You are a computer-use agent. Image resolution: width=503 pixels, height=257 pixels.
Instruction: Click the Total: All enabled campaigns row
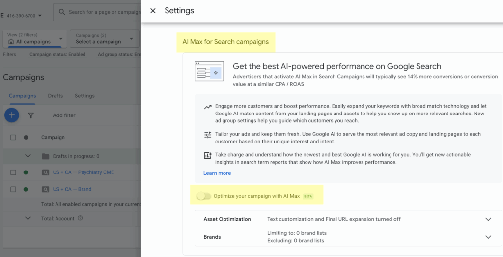pos(72,204)
